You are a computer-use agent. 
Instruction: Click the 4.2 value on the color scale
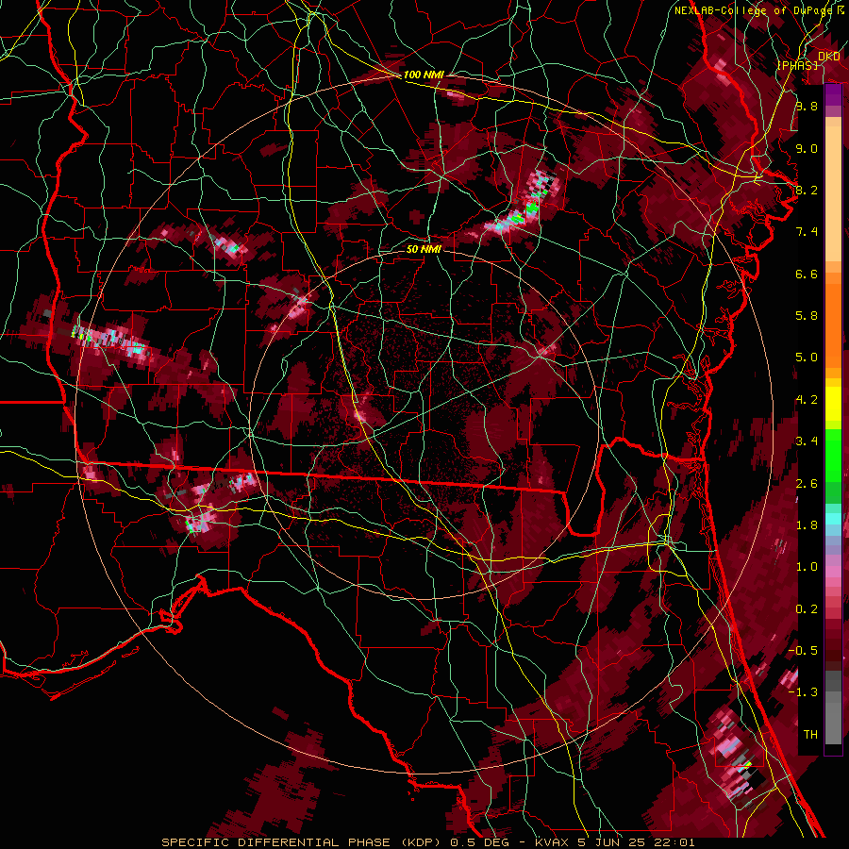click(807, 400)
